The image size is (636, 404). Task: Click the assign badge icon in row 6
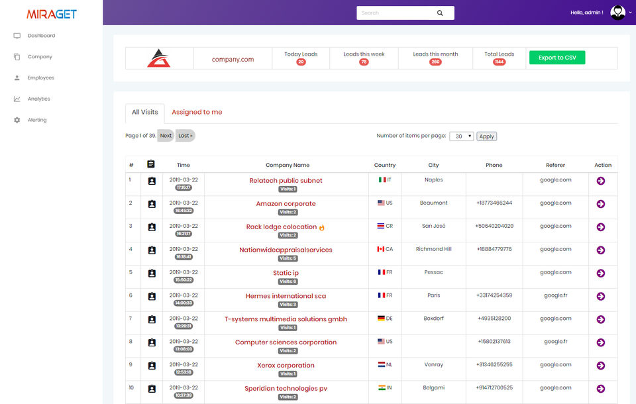152,297
